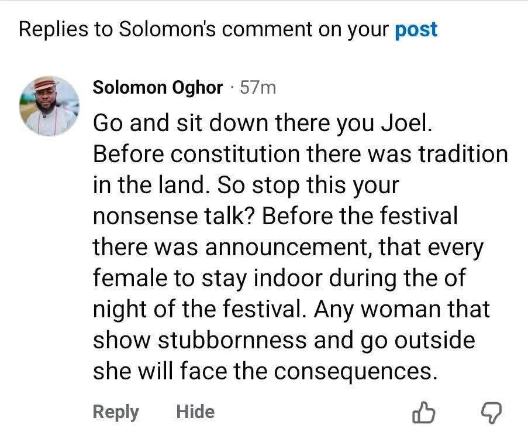Click the line "she will face the consequences."
Image resolution: width=528 pixels, height=442 pixels.
tap(265, 372)
